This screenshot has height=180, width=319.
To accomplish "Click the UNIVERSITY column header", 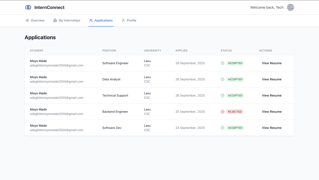I will click(153, 51).
